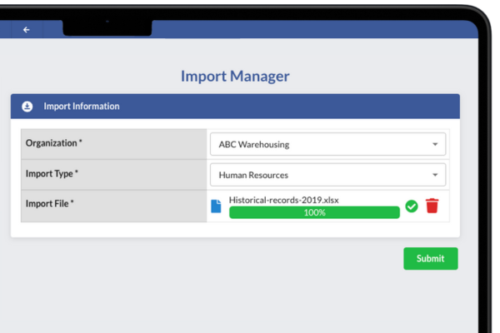Click the green 100% upload progress bar
This screenshot has width=500, height=333.
pyautogui.click(x=267, y=212)
